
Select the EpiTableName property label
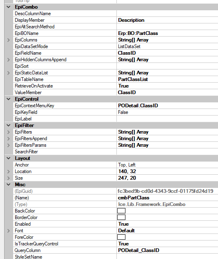(x=29, y=79)
